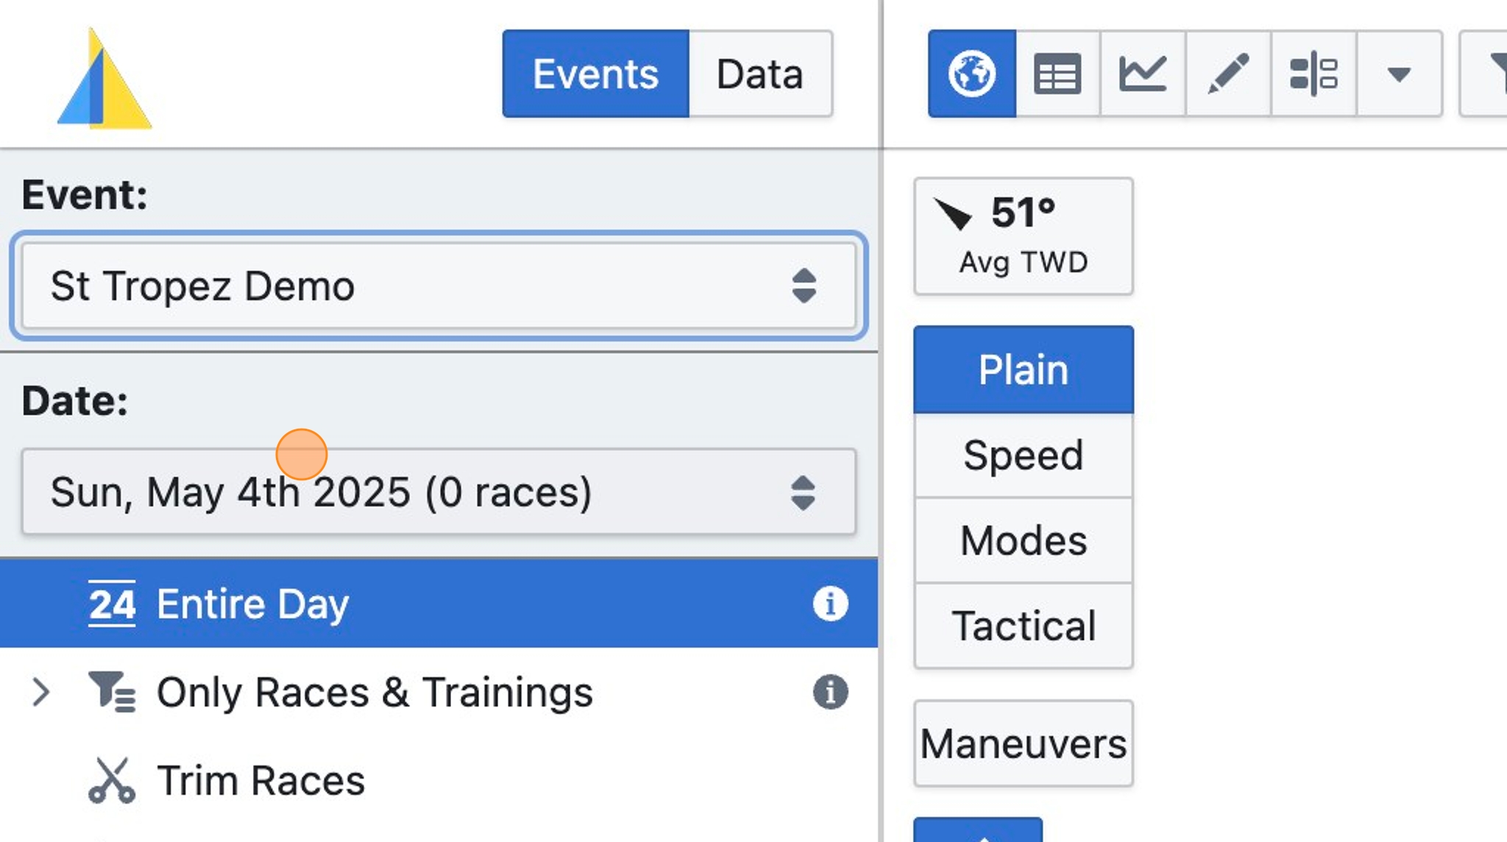Select the Plain map mode
Screen dimensions: 1507x842
pyautogui.click(x=1024, y=369)
